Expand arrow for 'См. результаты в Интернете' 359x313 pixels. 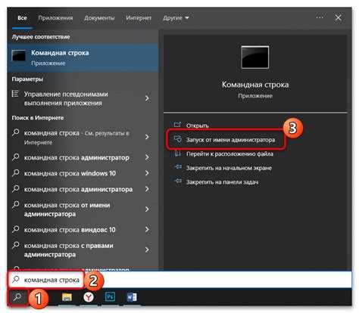tap(147, 137)
